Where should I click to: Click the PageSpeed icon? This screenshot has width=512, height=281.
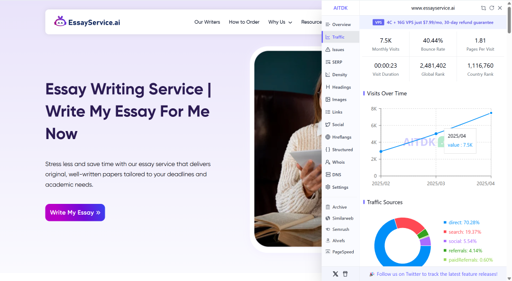pos(328,252)
